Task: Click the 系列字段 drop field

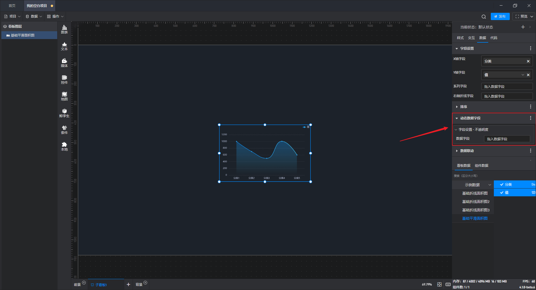Action: [x=507, y=87]
